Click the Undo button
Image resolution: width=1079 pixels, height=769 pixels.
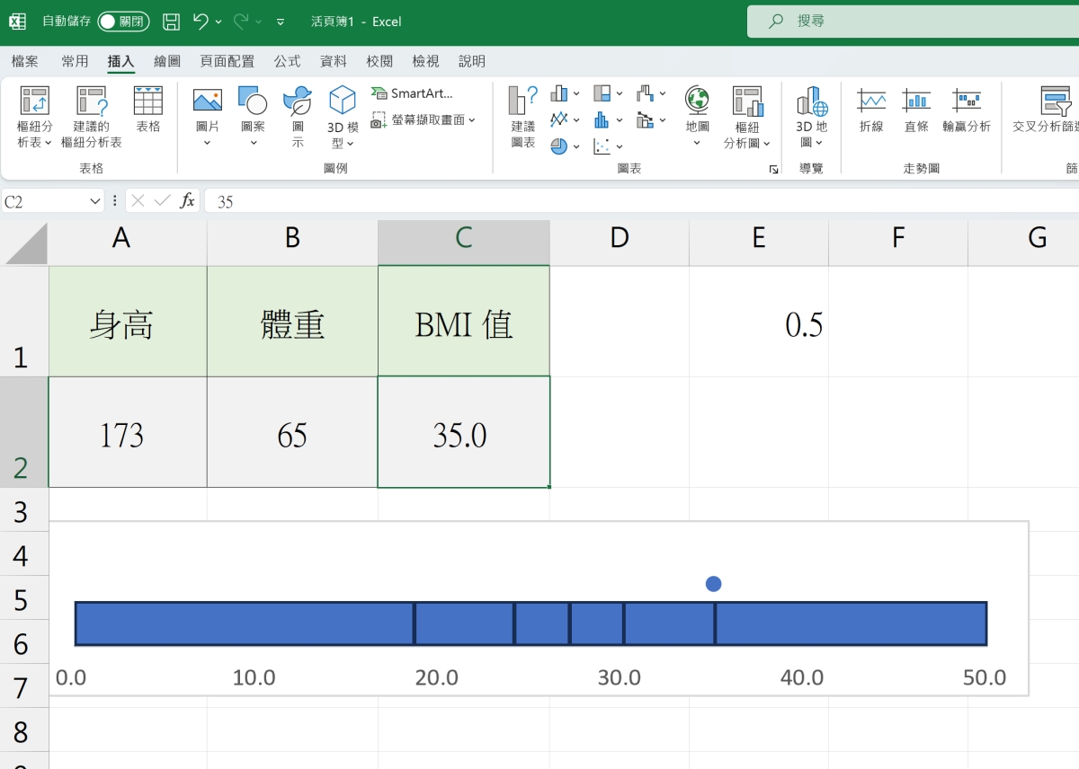pyautogui.click(x=201, y=22)
